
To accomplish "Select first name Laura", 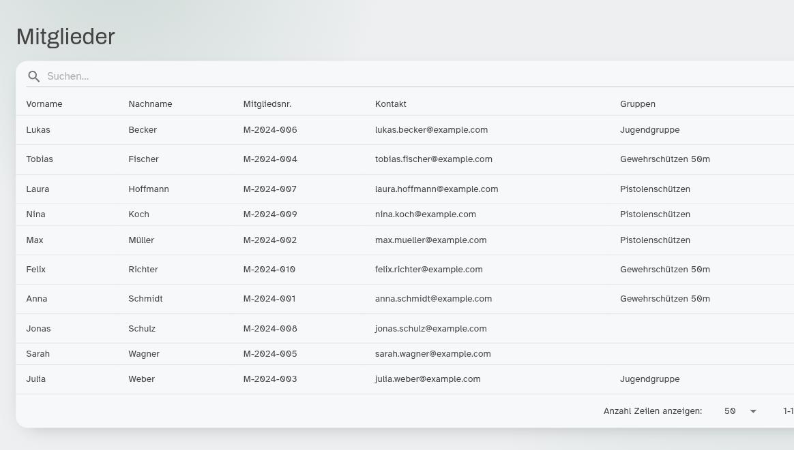I will [x=38, y=189].
